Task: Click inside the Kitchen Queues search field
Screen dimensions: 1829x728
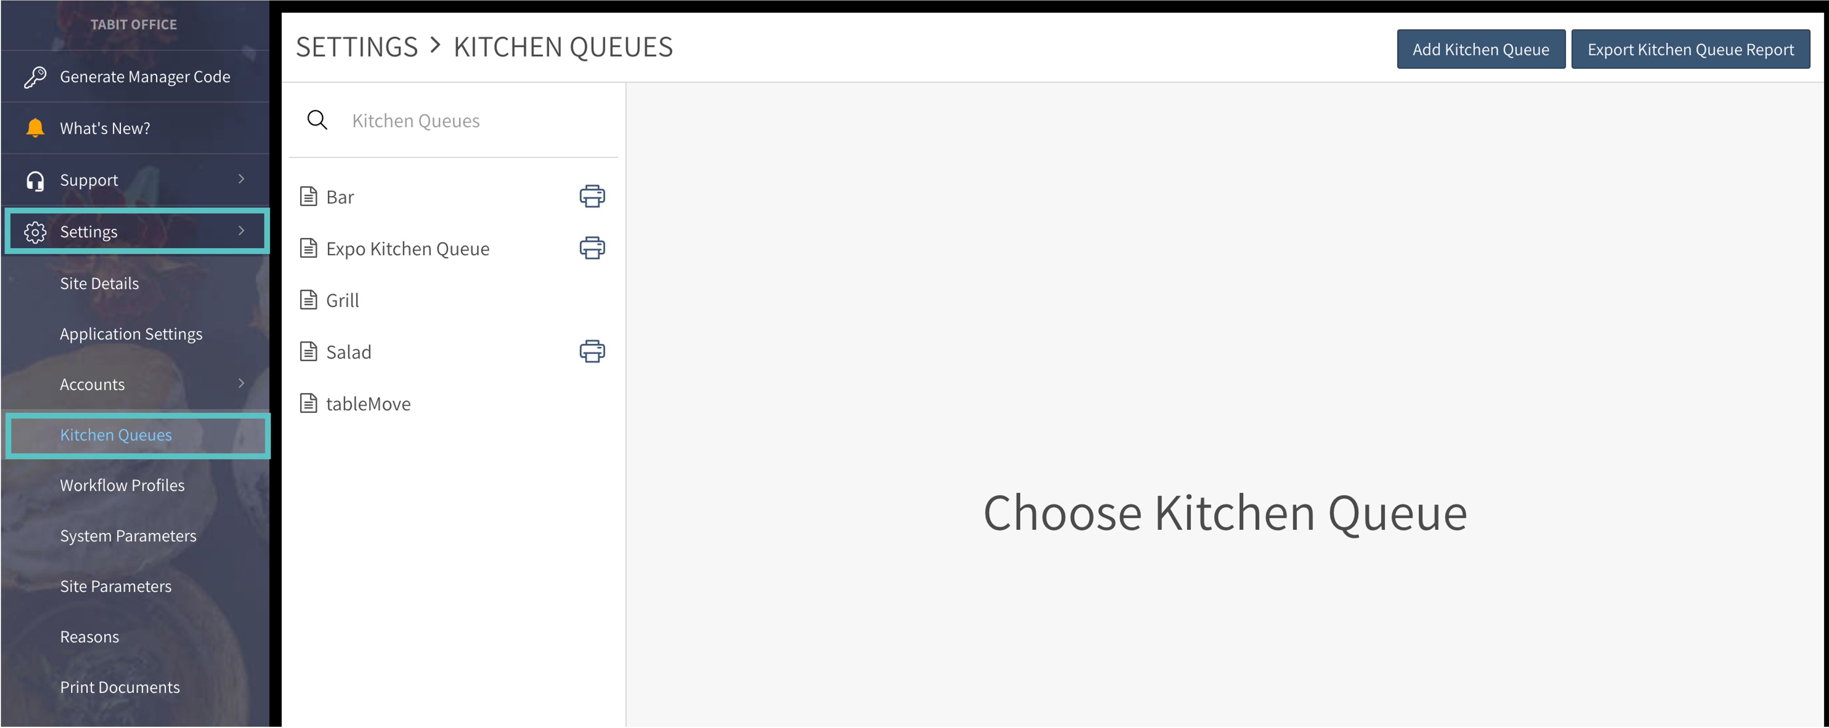Action: point(455,120)
